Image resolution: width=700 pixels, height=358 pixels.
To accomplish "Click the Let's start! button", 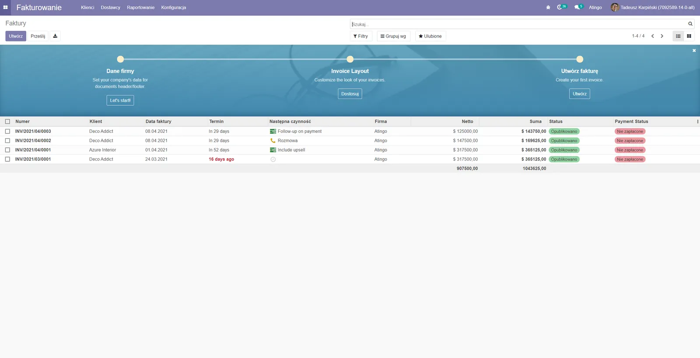I will (x=120, y=101).
